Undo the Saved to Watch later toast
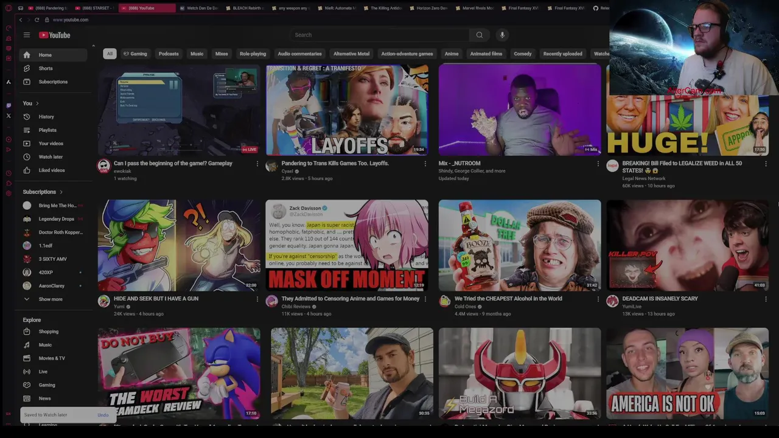Image resolution: width=779 pixels, height=438 pixels. (103, 415)
